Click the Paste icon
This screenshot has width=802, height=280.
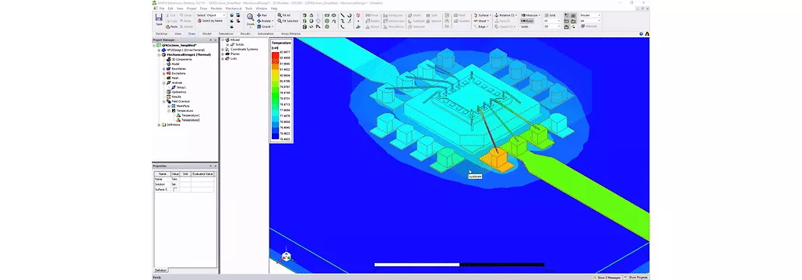171,26
